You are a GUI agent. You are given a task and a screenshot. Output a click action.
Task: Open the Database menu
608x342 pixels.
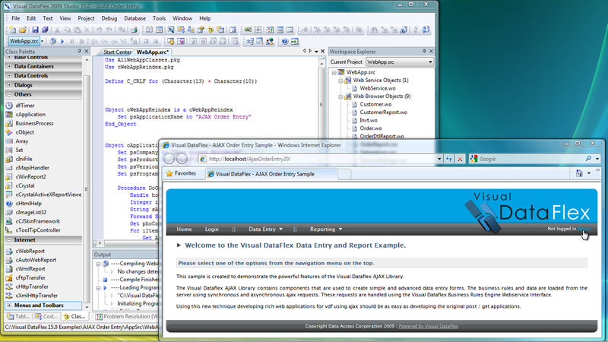[x=135, y=18]
